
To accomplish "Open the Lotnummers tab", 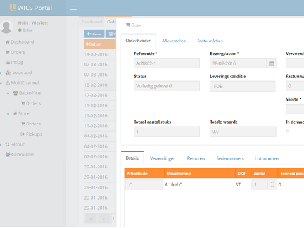I will point(267,158).
